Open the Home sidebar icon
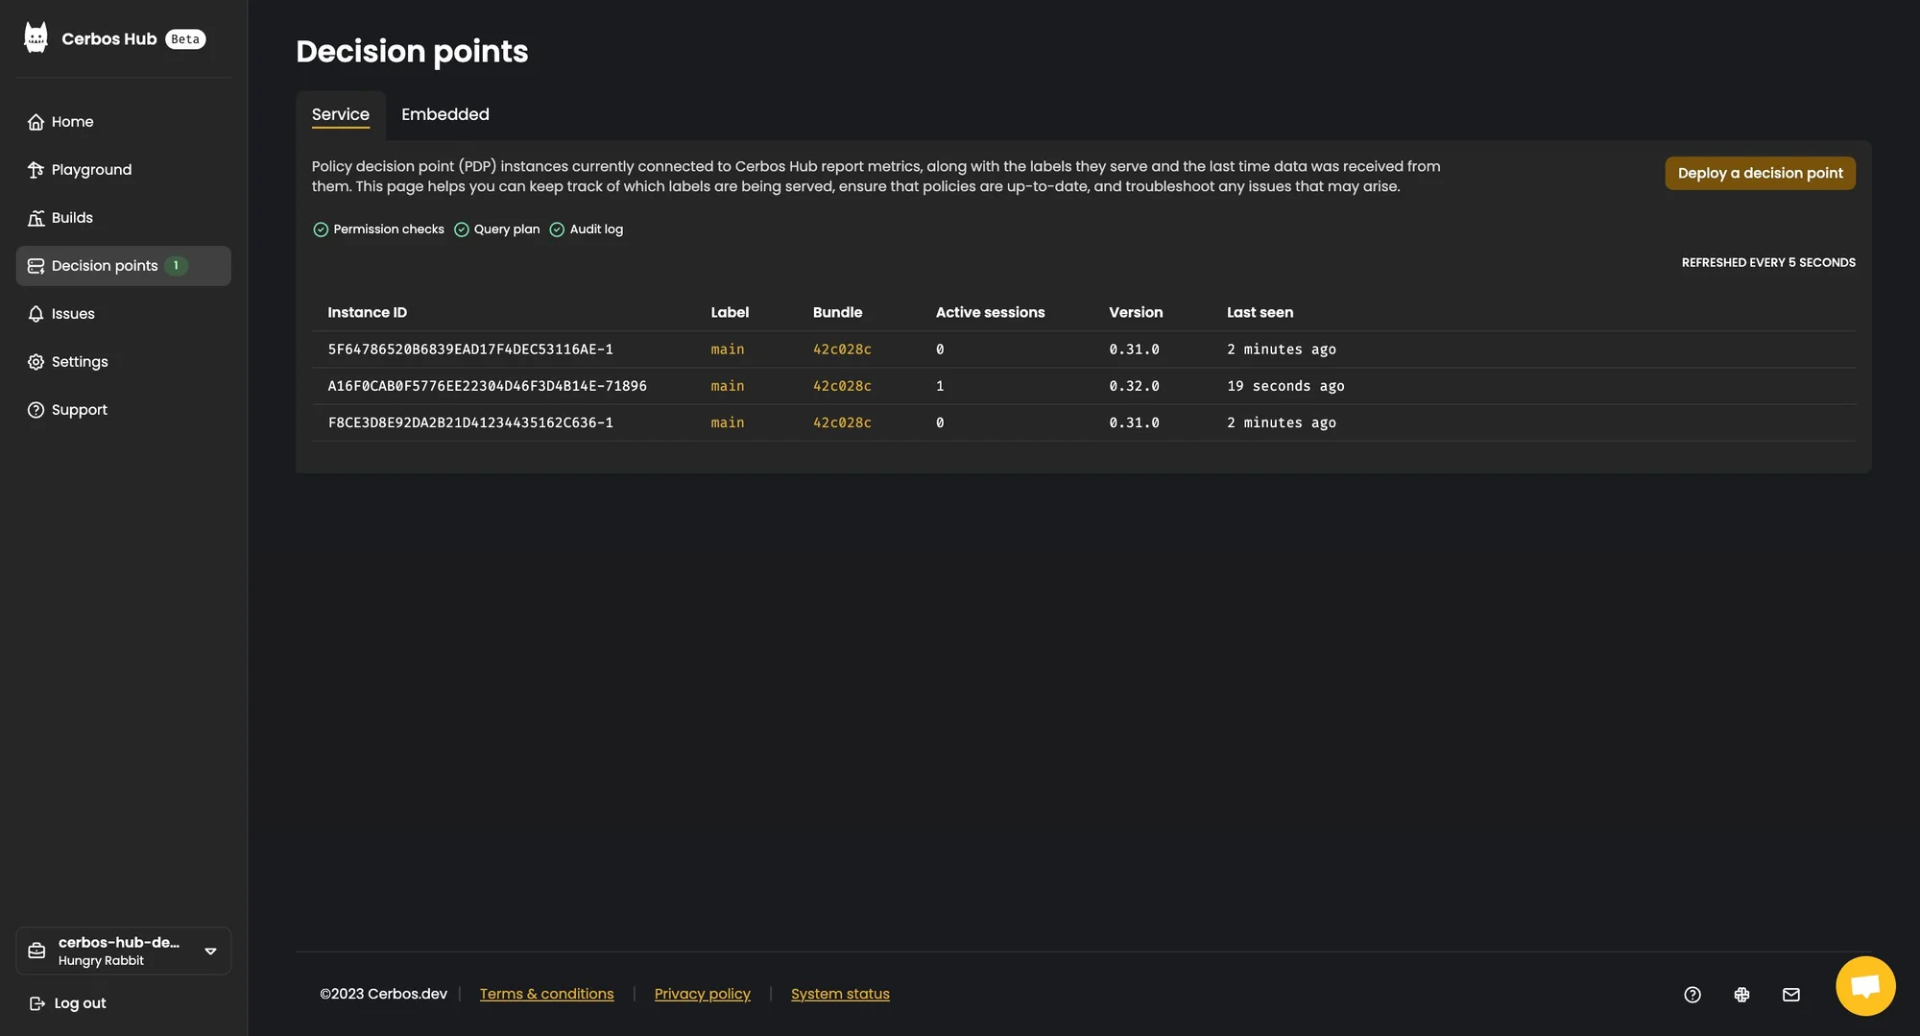Screen dimensions: 1920x1036 pos(36,121)
